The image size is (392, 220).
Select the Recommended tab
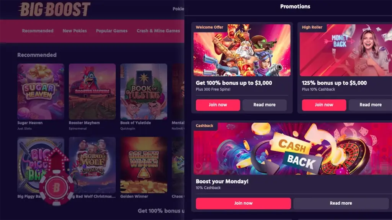point(38,31)
